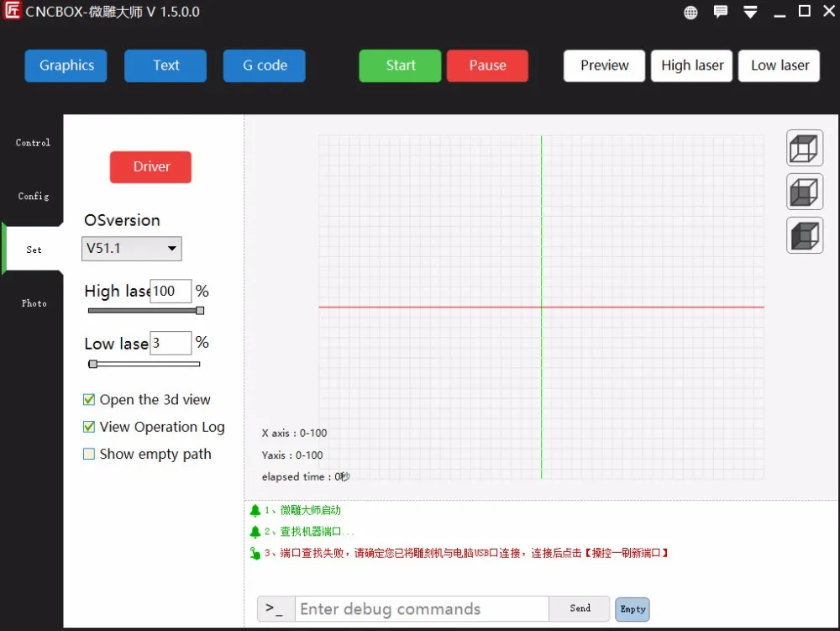Click the elapsed time readout
840x631 pixels.
tap(306, 476)
